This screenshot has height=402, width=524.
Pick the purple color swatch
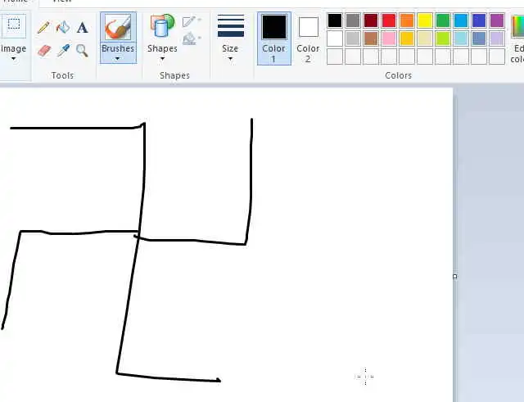point(497,20)
